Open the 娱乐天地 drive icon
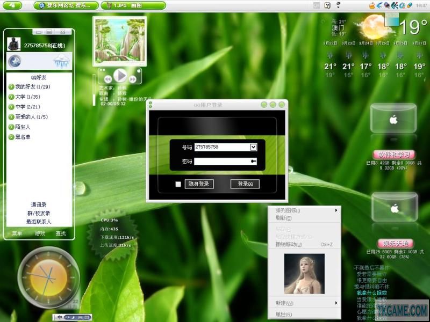This screenshot has width=430, height=322. click(395, 207)
